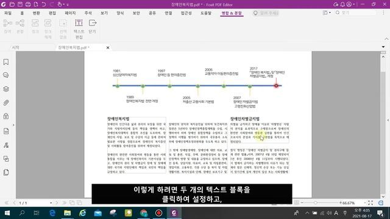Switch to the 페이지 ribbon tab

(70, 13)
